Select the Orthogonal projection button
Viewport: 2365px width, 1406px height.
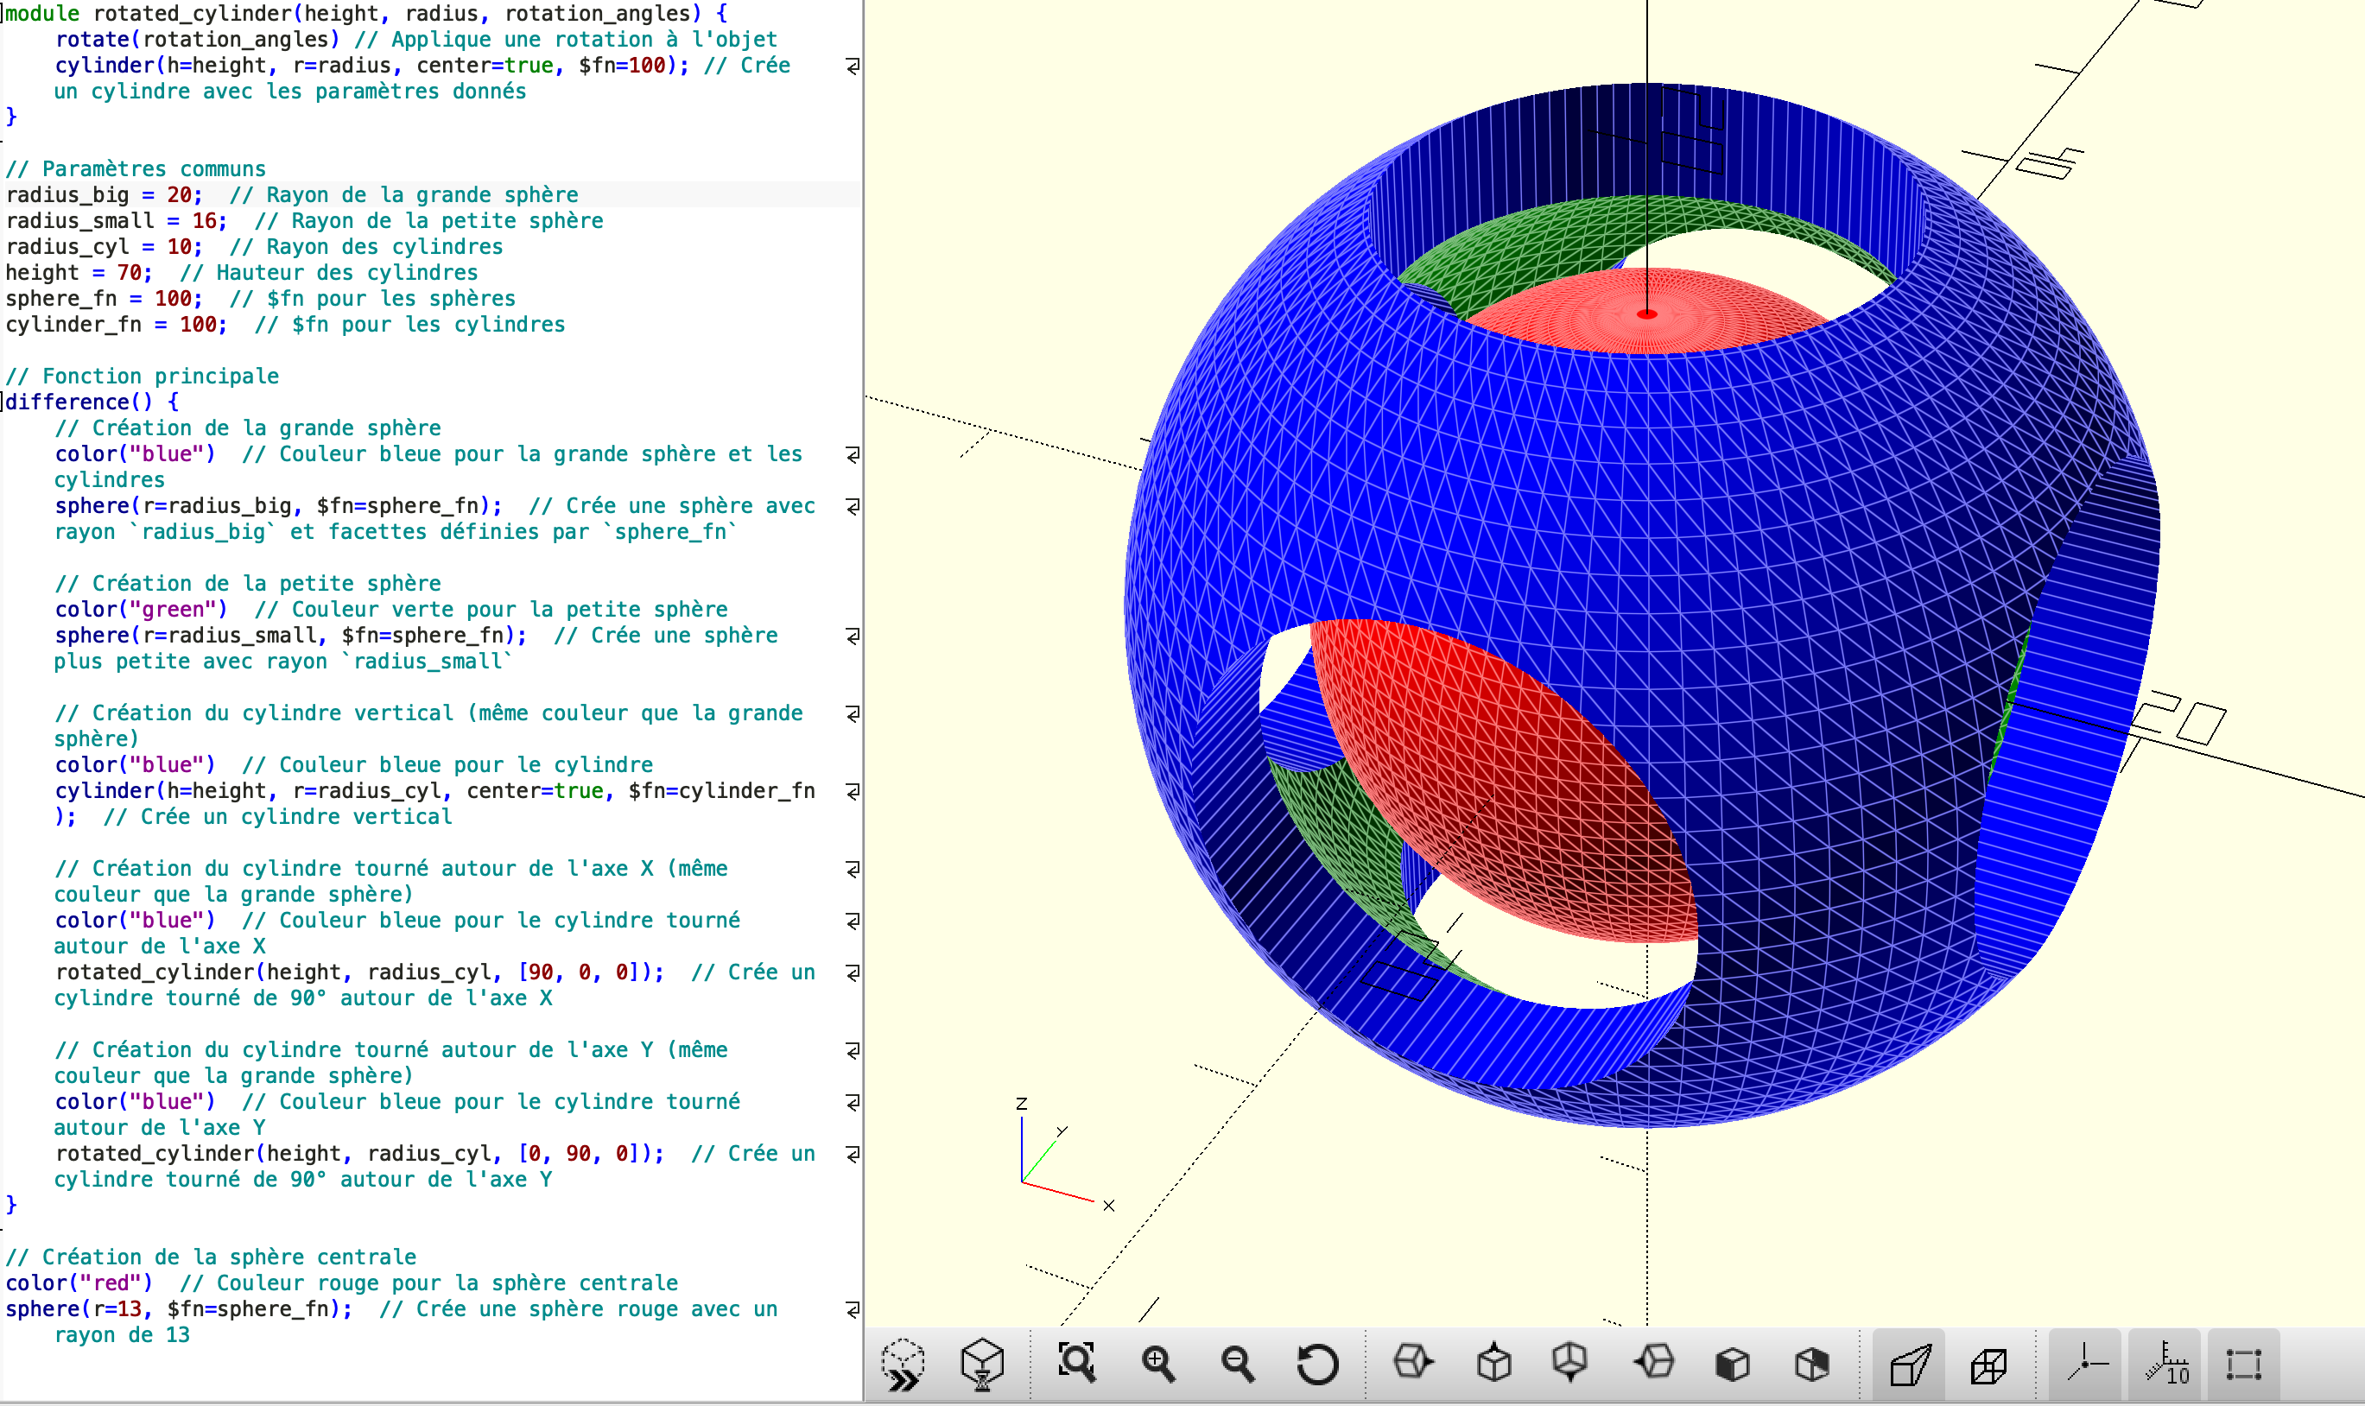coord(1989,1365)
